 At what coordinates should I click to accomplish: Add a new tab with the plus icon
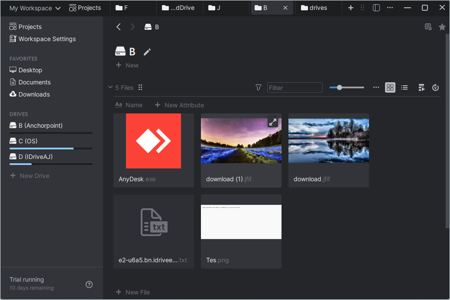(350, 8)
